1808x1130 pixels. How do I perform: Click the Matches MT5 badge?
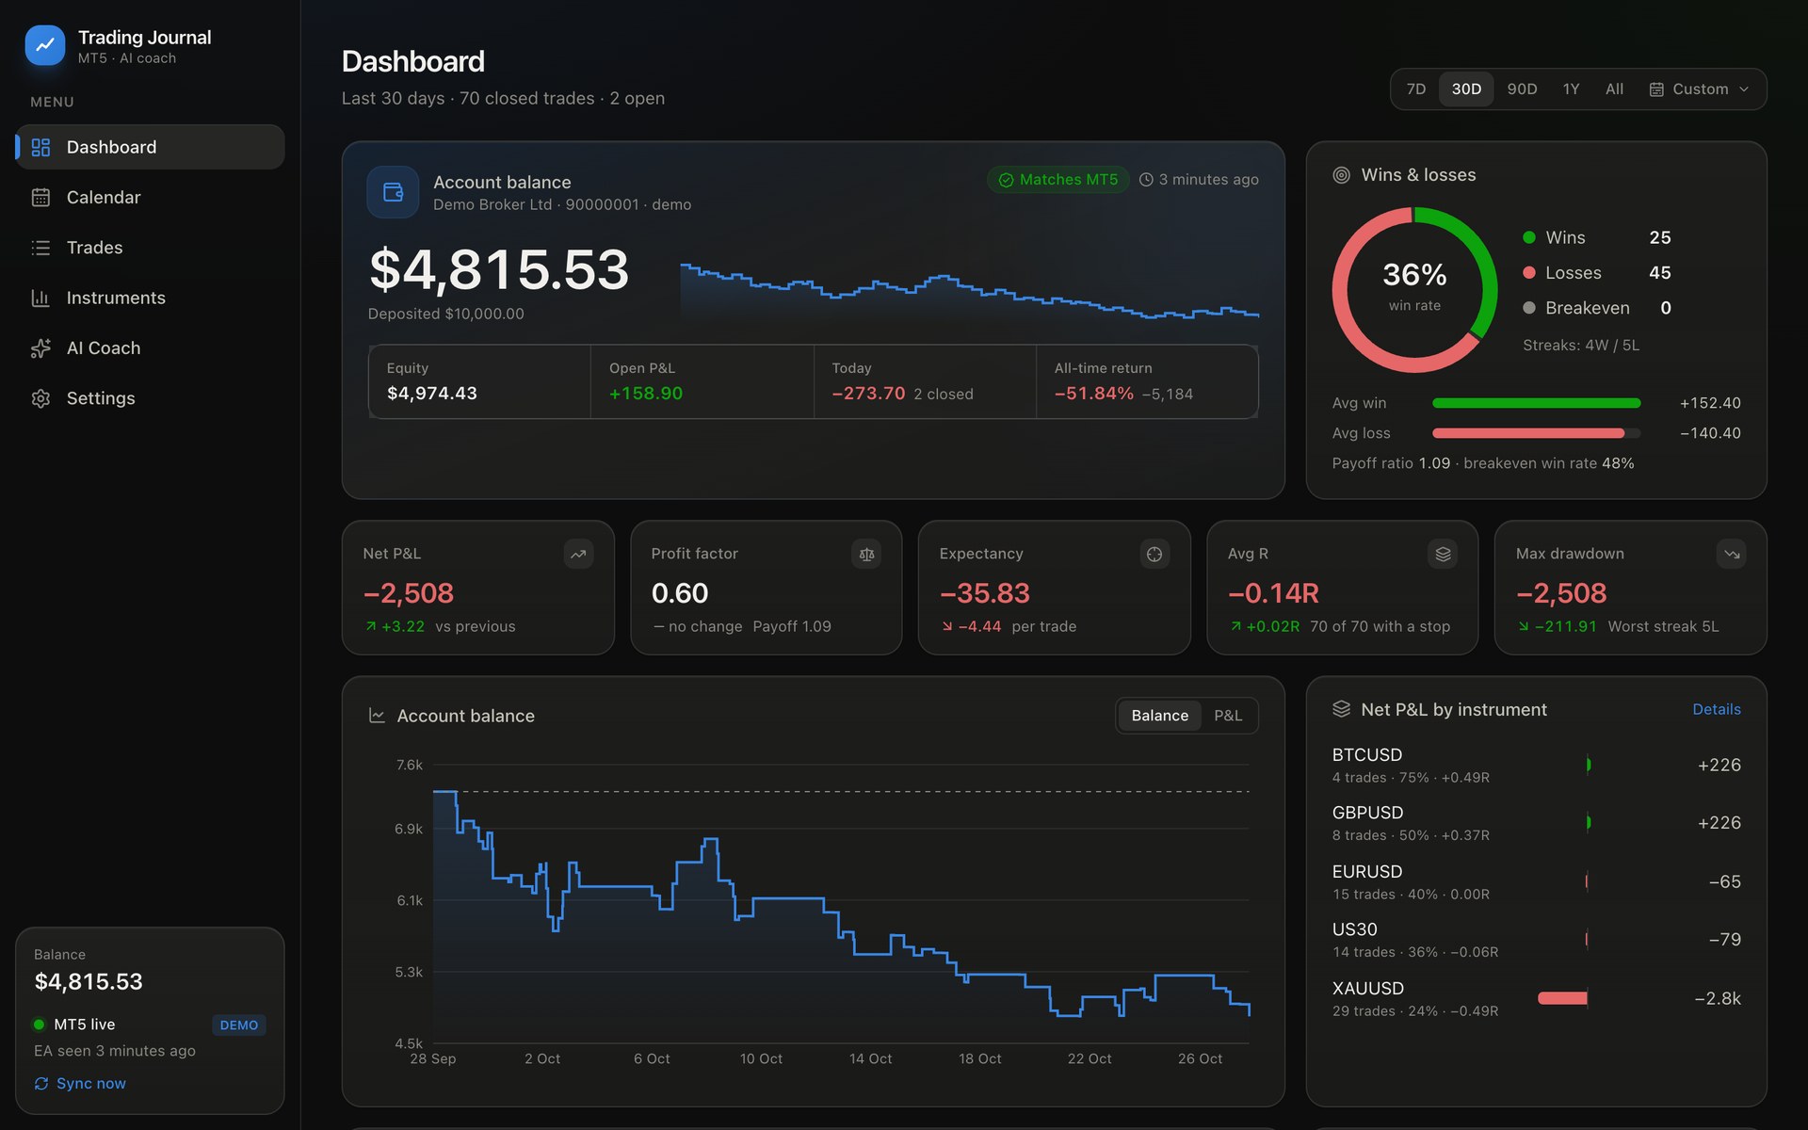(1057, 180)
